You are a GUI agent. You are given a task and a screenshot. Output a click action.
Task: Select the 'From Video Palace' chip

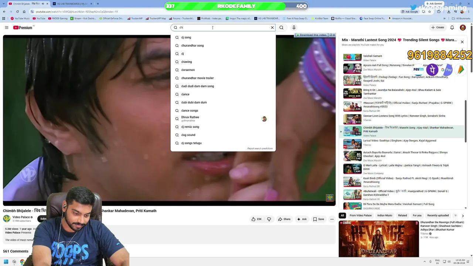tap(361, 215)
